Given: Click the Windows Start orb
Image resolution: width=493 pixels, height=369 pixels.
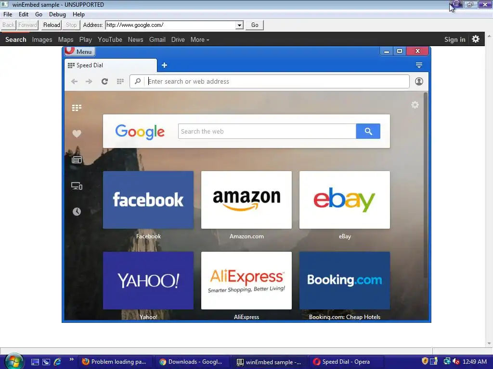Looking at the screenshot, I should [14, 362].
